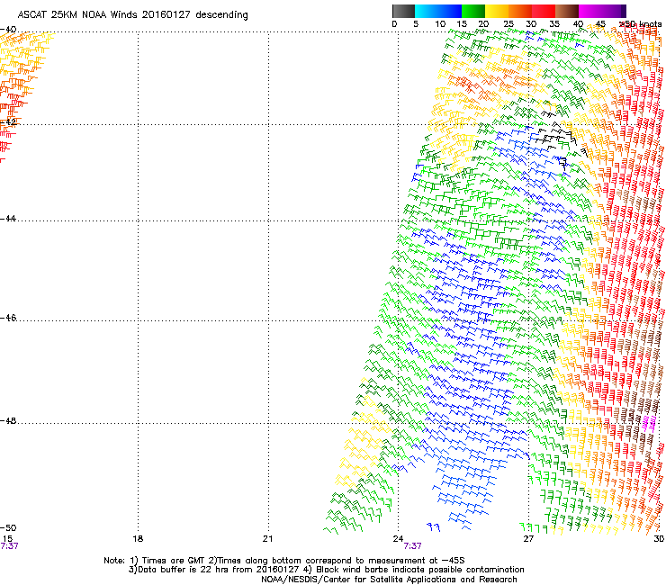Click the '-50' latitude axis label
Viewport: 666px width, 585px height.
point(8,527)
